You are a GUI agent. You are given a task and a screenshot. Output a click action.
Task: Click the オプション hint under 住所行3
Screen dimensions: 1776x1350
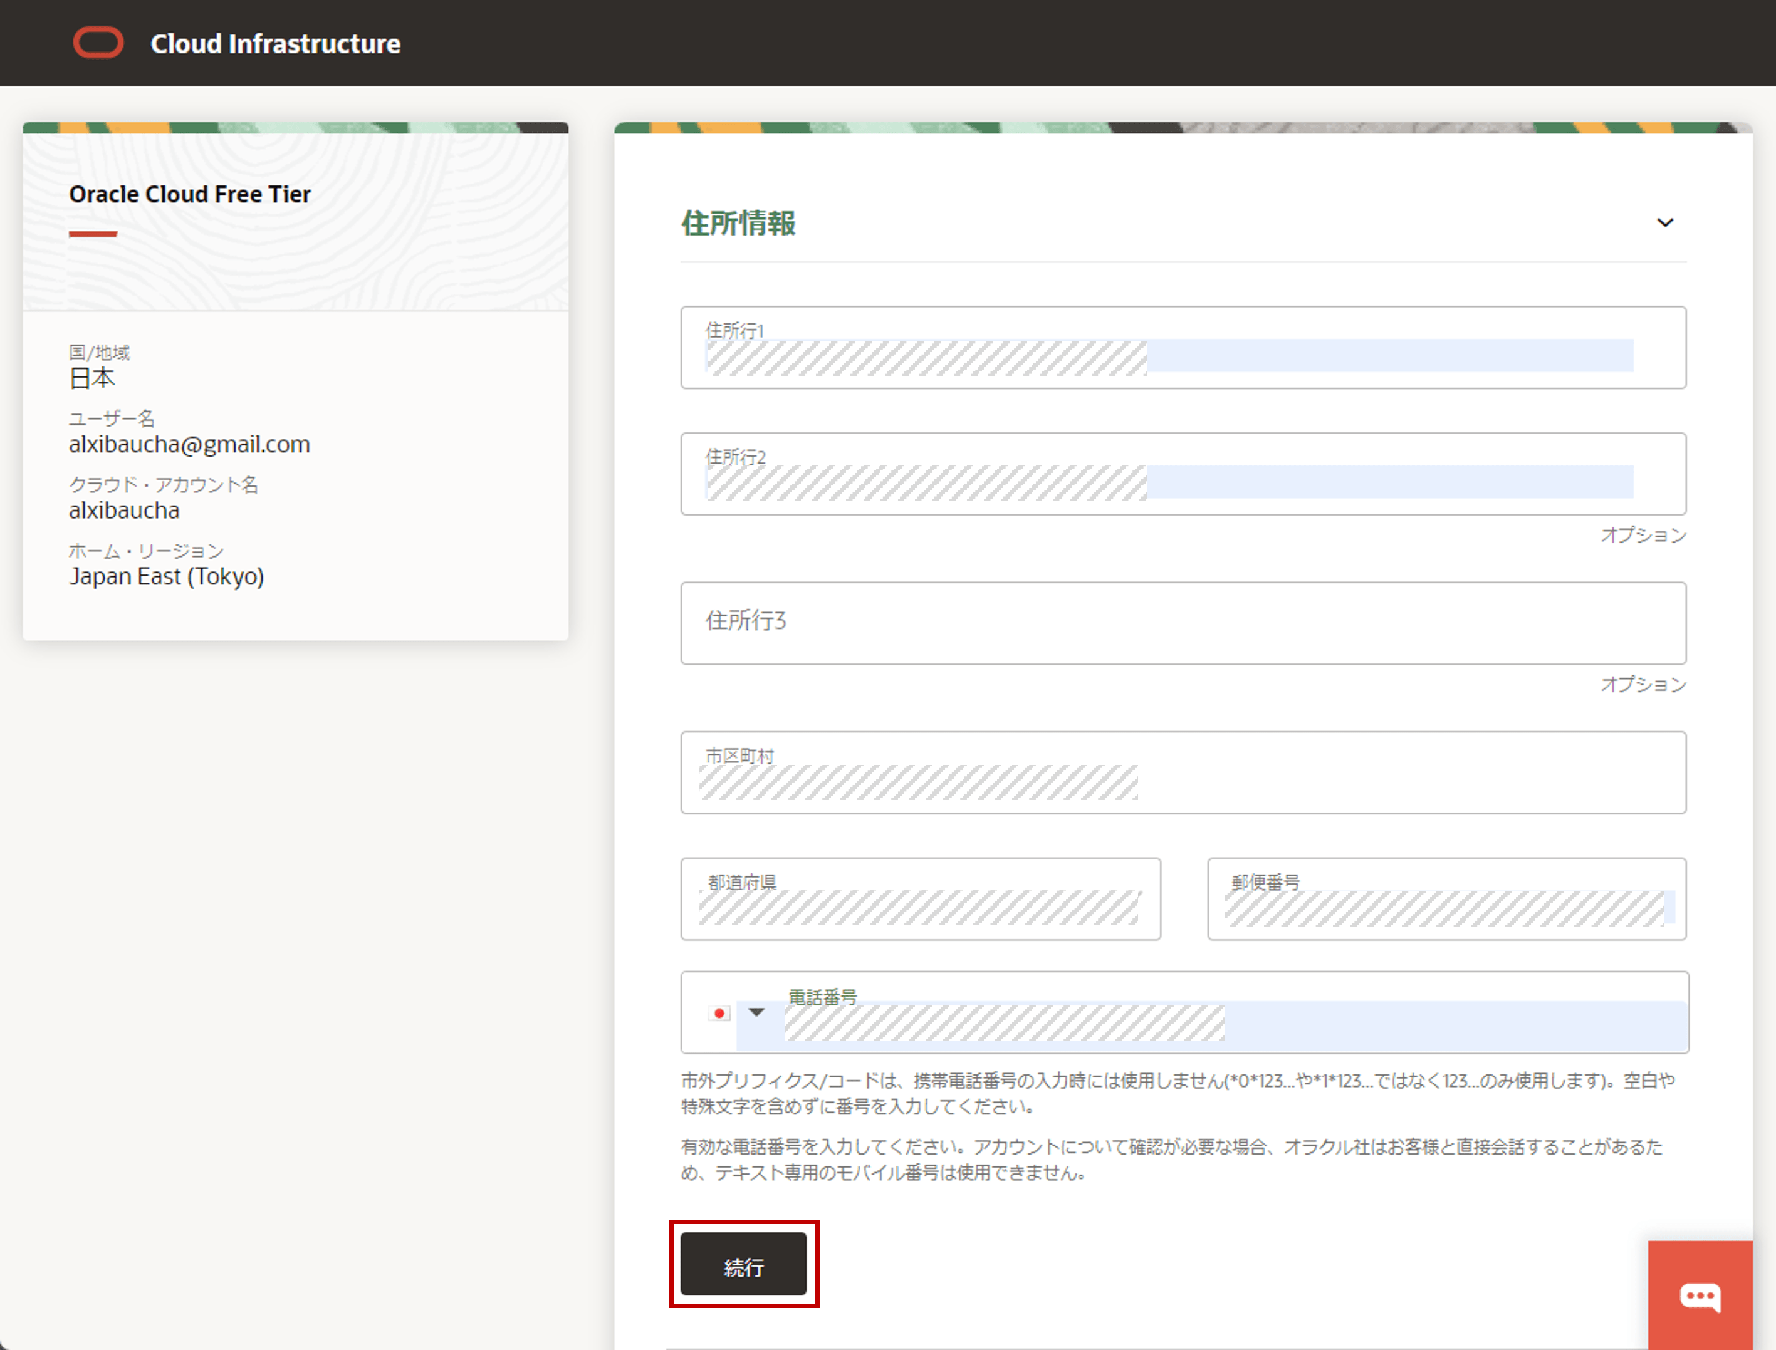coord(1643,684)
